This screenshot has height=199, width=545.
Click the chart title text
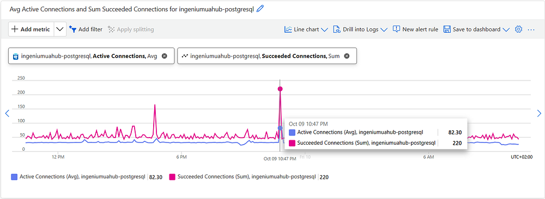[x=132, y=9]
